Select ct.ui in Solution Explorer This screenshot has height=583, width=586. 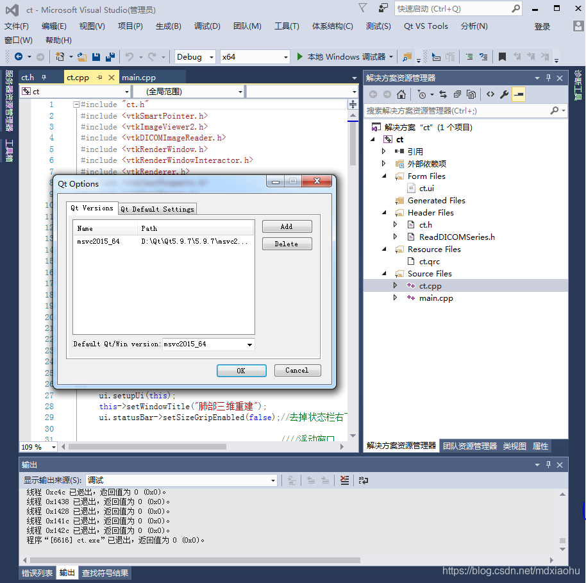pyautogui.click(x=426, y=188)
